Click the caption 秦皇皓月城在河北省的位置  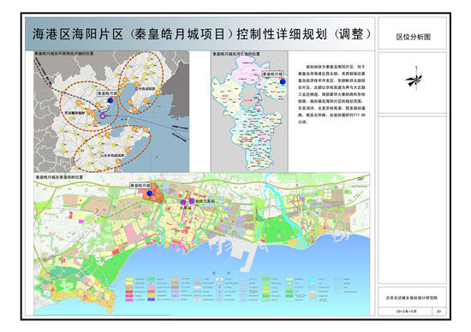[x=236, y=54]
